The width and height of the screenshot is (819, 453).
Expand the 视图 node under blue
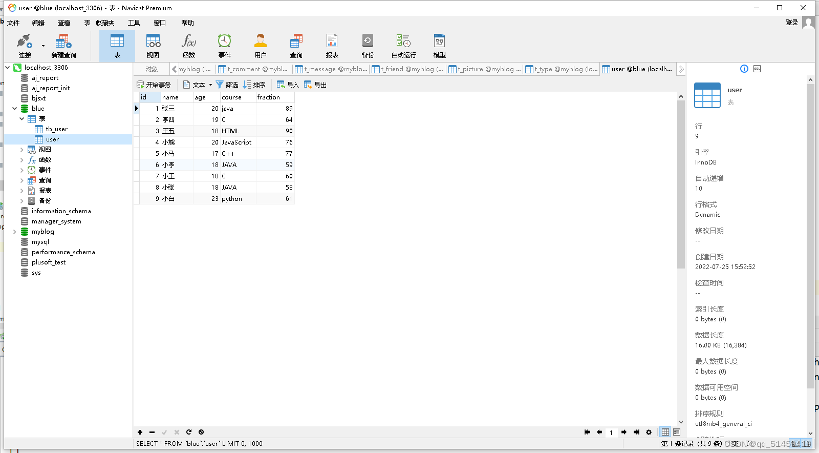(22, 149)
